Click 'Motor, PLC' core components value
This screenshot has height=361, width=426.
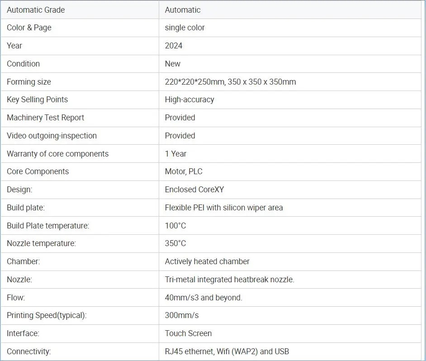pos(184,171)
